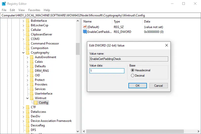Click the registry path address bar
This screenshot has width=201, height=134.
point(101,15)
